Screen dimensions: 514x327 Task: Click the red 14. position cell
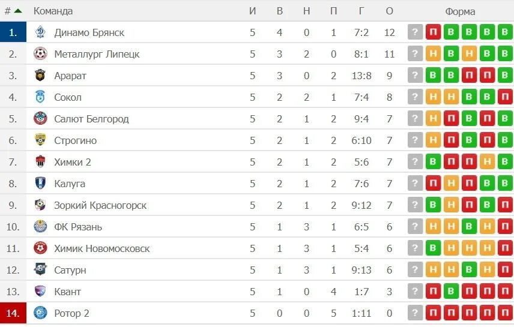pyautogui.click(x=13, y=313)
